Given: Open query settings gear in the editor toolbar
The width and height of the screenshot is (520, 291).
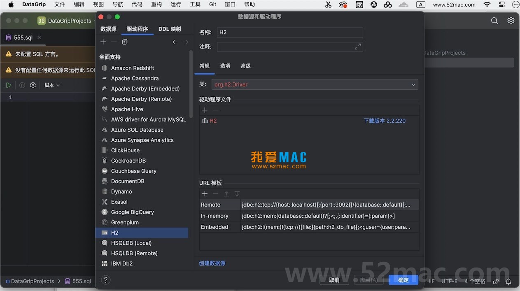Looking at the screenshot, I should coord(33,85).
